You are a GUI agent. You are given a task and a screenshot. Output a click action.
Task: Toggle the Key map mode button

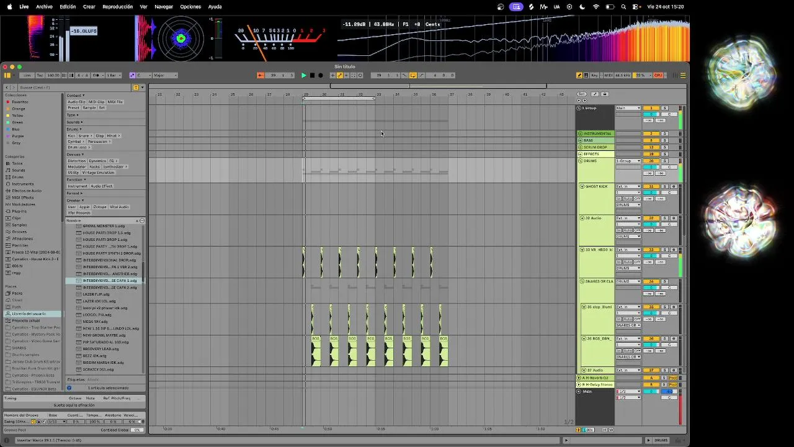click(x=594, y=75)
